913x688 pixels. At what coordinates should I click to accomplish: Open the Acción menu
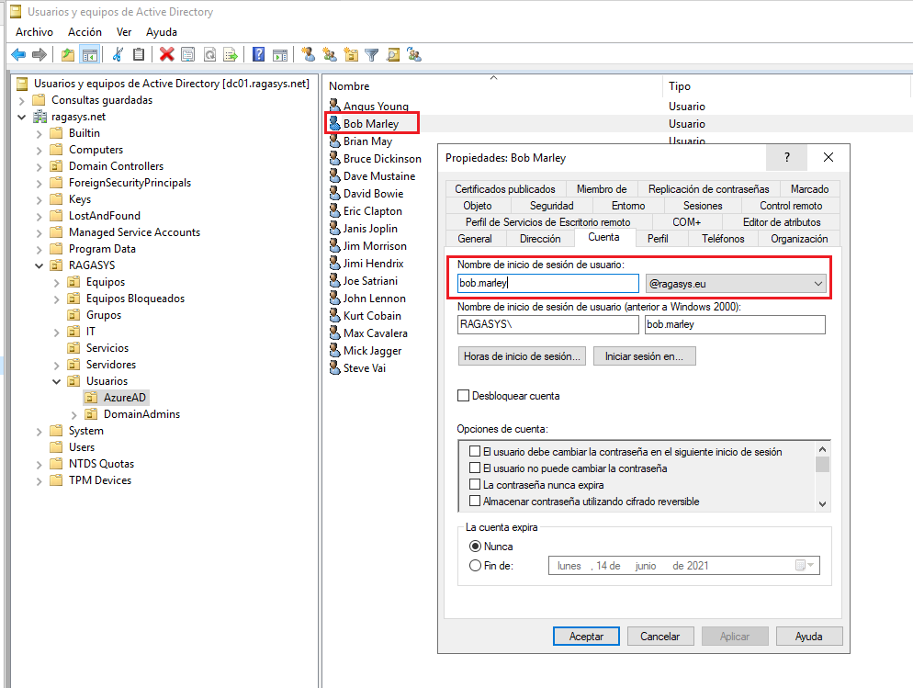pyautogui.click(x=84, y=31)
